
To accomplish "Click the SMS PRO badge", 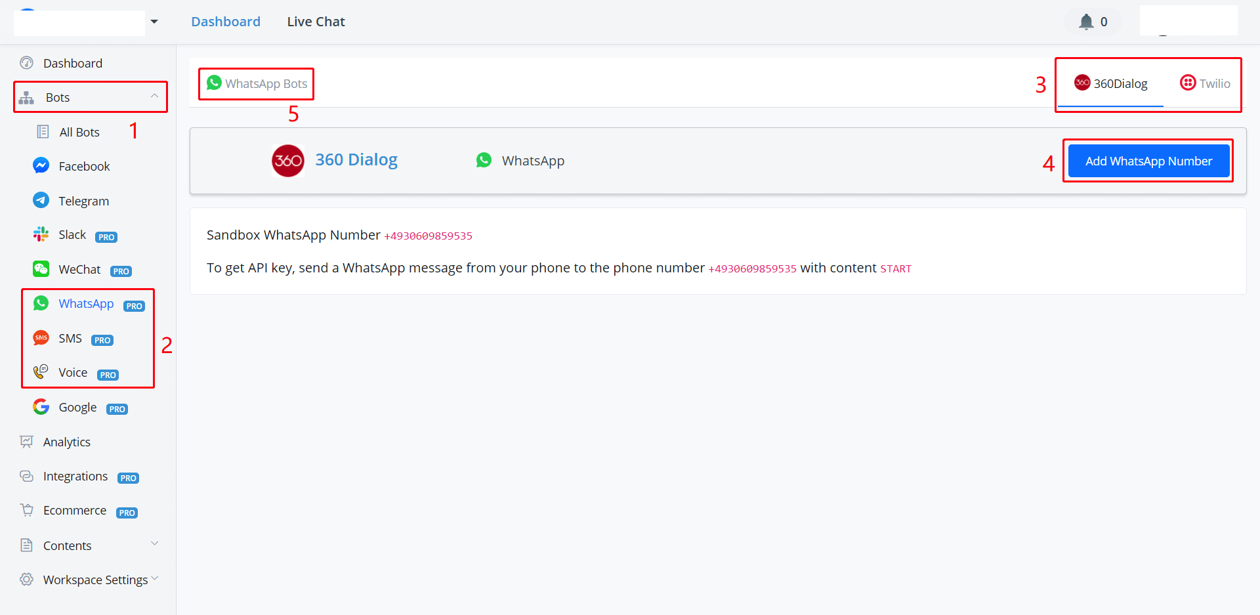I will [x=102, y=340].
